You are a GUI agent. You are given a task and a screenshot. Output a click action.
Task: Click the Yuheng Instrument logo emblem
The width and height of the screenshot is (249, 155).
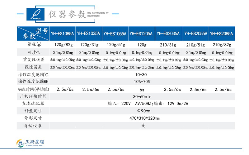pos(20,143)
